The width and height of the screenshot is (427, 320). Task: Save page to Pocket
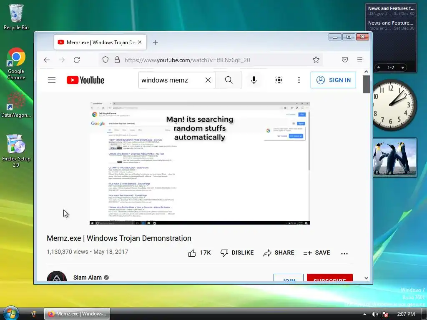click(345, 60)
